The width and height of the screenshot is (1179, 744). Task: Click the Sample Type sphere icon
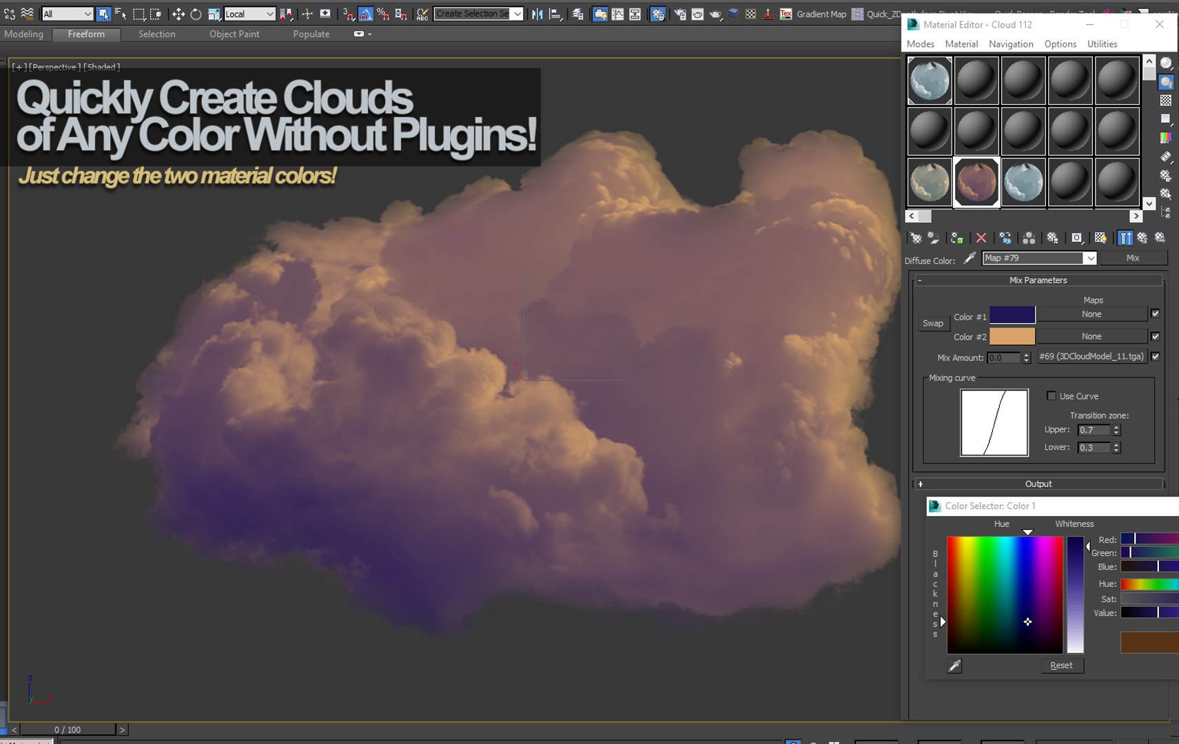[1166, 63]
